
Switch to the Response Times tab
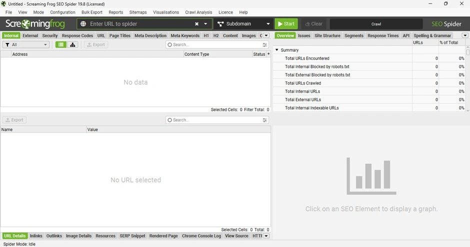click(383, 35)
